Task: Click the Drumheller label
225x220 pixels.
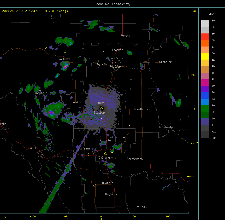Action: (167, 127)
